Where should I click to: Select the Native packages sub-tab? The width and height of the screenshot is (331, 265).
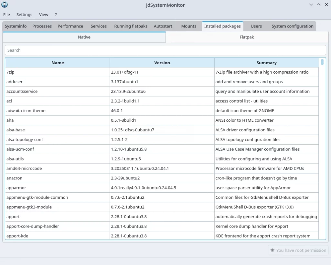[x=84, y=37]
